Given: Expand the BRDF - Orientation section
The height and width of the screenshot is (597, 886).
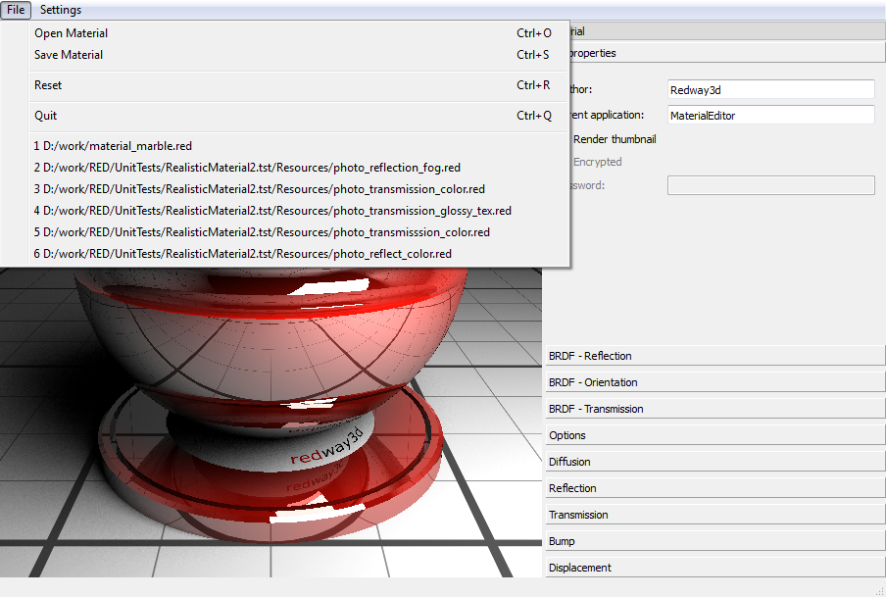Looking at the screenshot, I should [x=714, y=382].
